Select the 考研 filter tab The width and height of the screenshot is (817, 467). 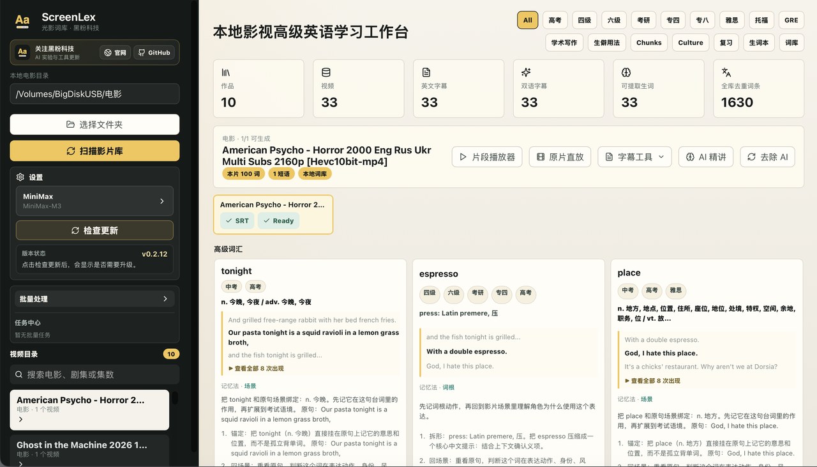pos(643,20)
